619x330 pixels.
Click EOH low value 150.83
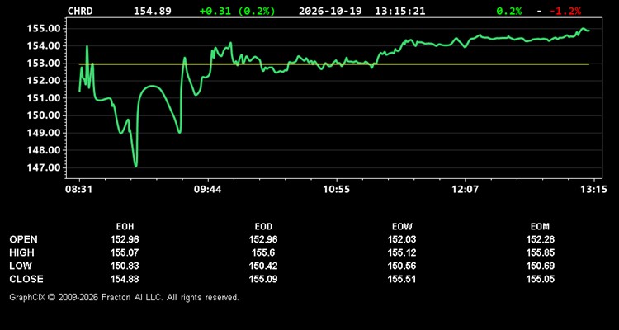tap(125, 266)
